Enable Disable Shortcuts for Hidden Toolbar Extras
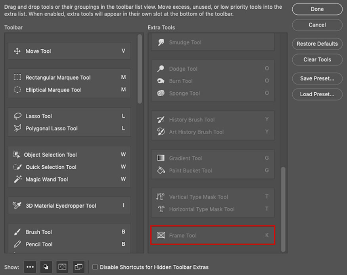The height and width of the screenshot is (275, 347). pyautogui.click(x=95, y=267)
